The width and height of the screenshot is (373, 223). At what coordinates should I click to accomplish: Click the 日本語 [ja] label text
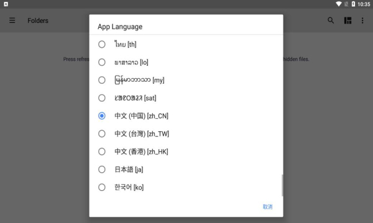(129, 170)
